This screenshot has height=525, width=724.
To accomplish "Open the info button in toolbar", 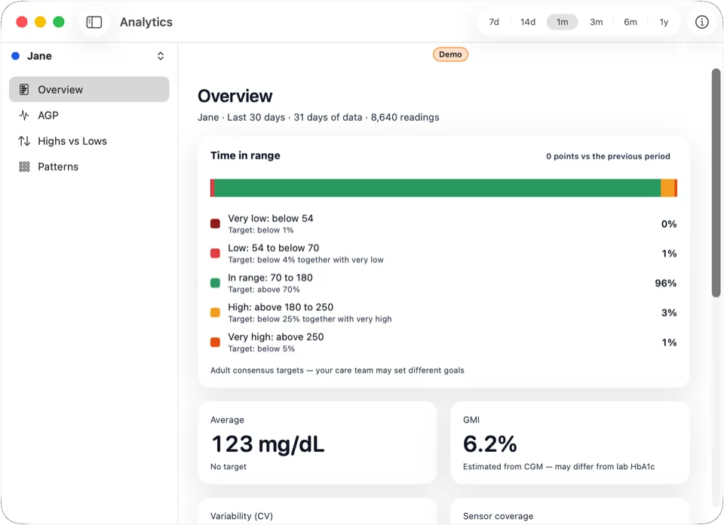I will pyautogui.click(x=701, y=22).
